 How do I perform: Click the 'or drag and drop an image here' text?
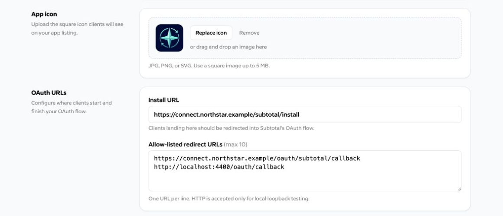[x=229, y=47]
